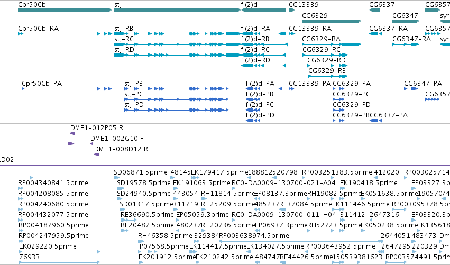Click the fl(2)d-RA transcript label
This screenshot has height=265, width=450.
coord(255,29)
